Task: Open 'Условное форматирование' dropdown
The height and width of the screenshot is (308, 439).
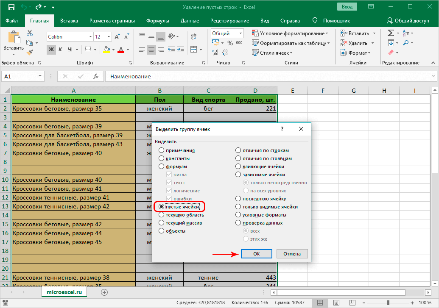Action: (x=290, y=33)
